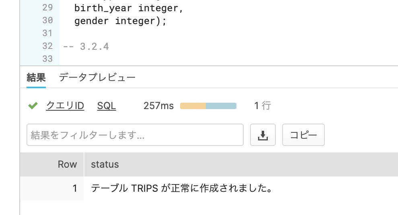
Task: Click the green success checkmark icon
Action: 33,105
